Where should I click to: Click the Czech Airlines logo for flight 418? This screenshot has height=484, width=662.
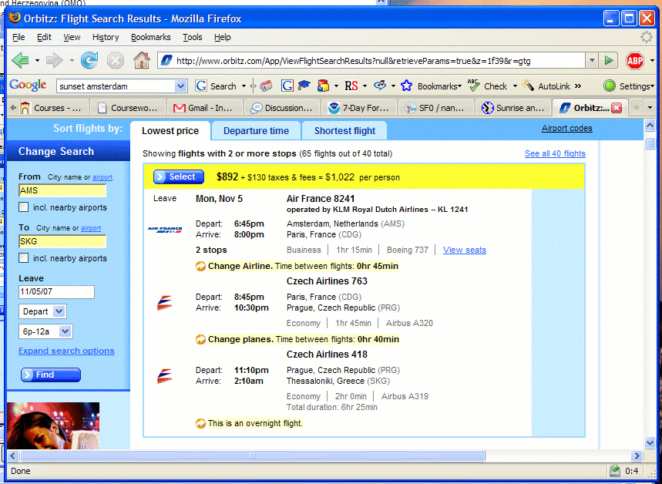(x=164, y=376)
